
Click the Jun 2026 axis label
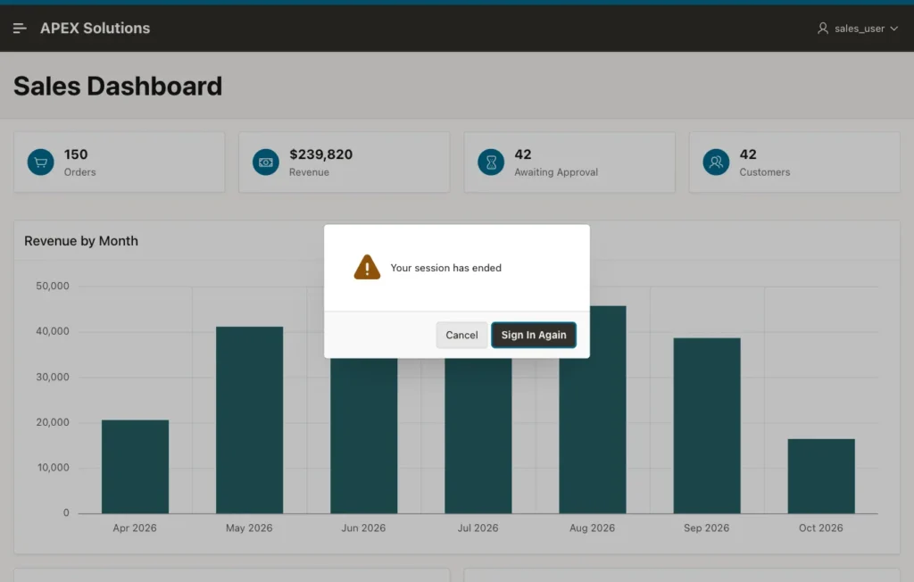pos(364,528)
